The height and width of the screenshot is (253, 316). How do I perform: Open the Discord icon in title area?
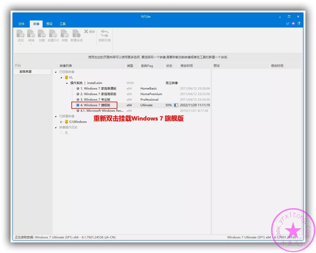[293, 23]
